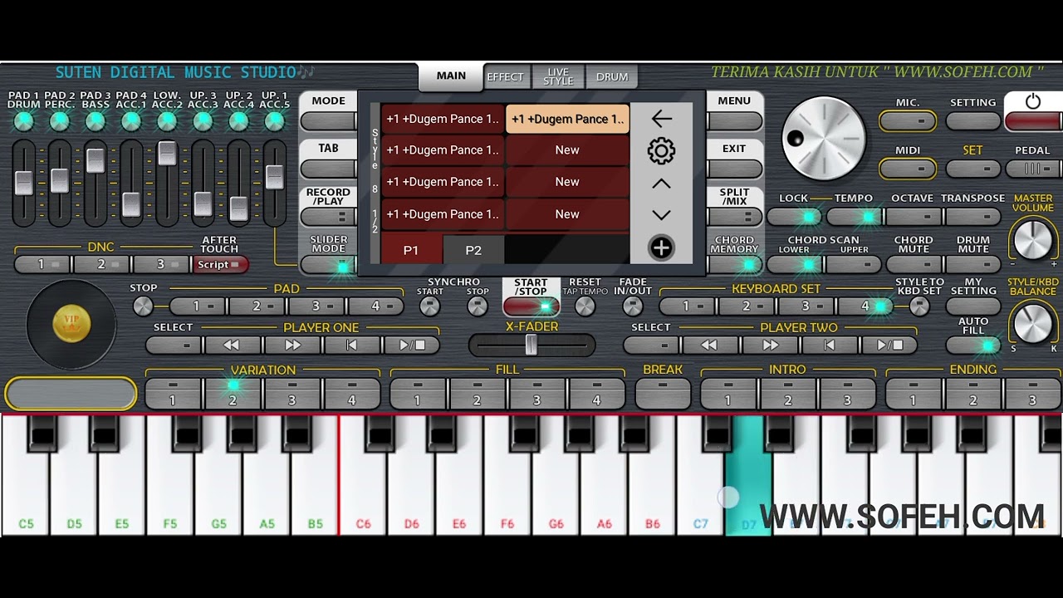Select the Main tab

[x=451, y=76]
